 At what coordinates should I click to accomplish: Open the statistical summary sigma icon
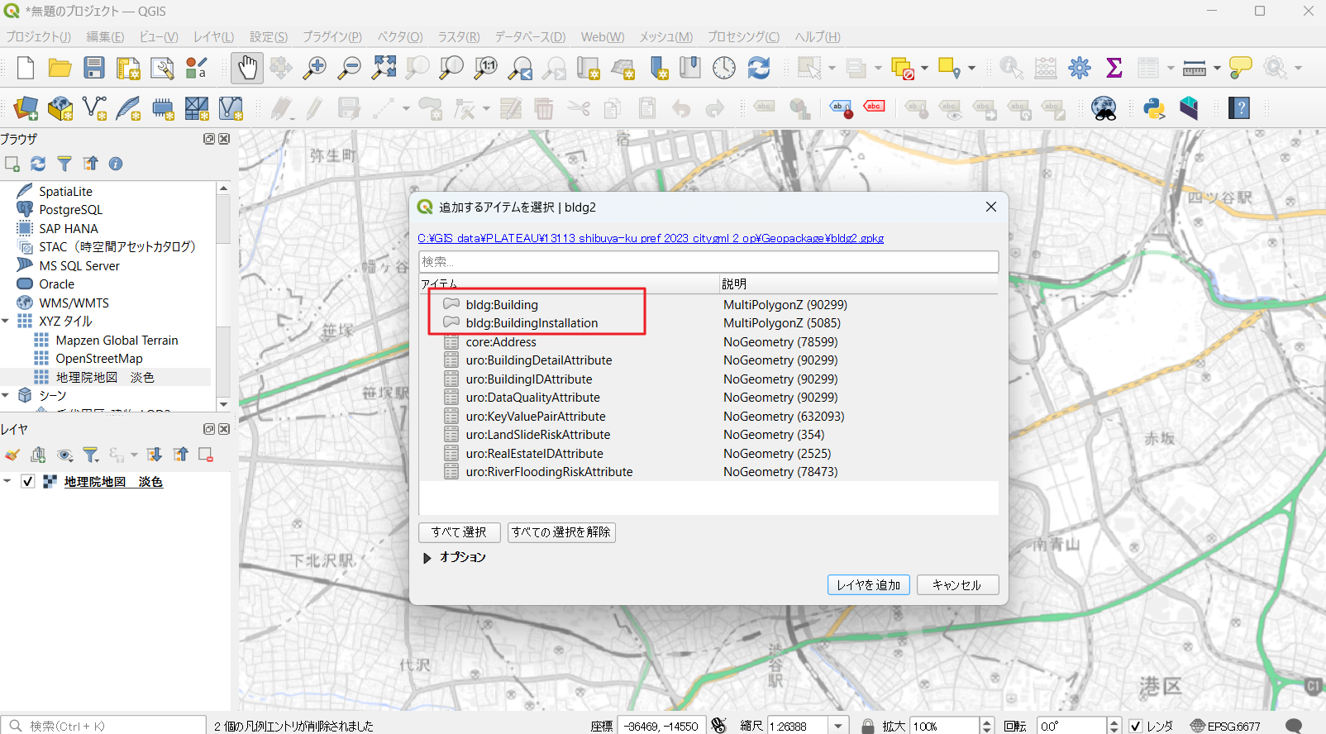click(x=1114, y=68)
